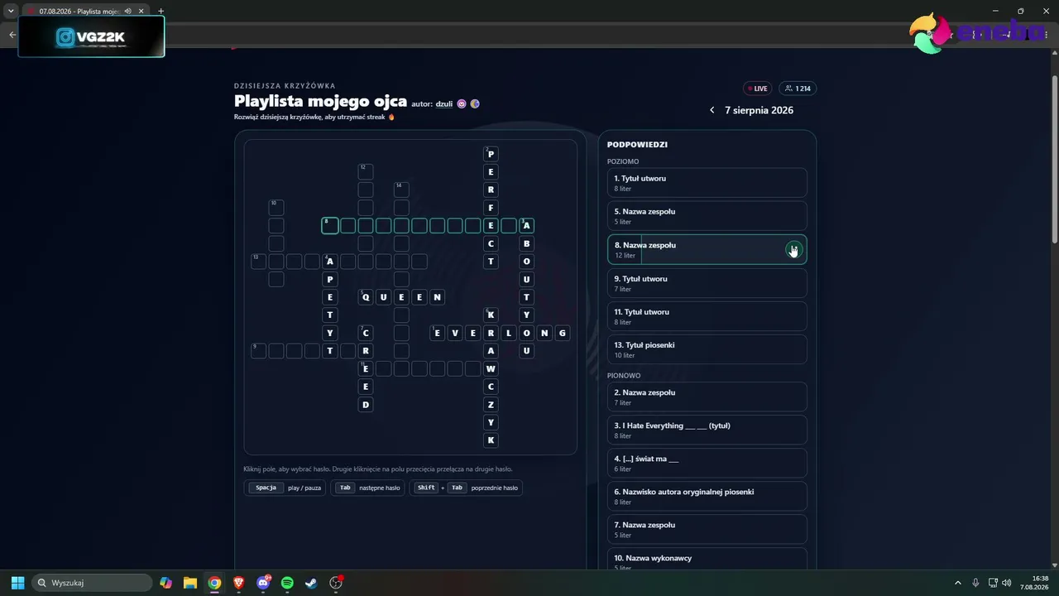Open OBS Studio from the taskbar
This screenshot has height=596, width=1059.
pos(336,583)
